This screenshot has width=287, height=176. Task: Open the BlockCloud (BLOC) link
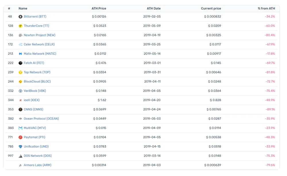37,82
